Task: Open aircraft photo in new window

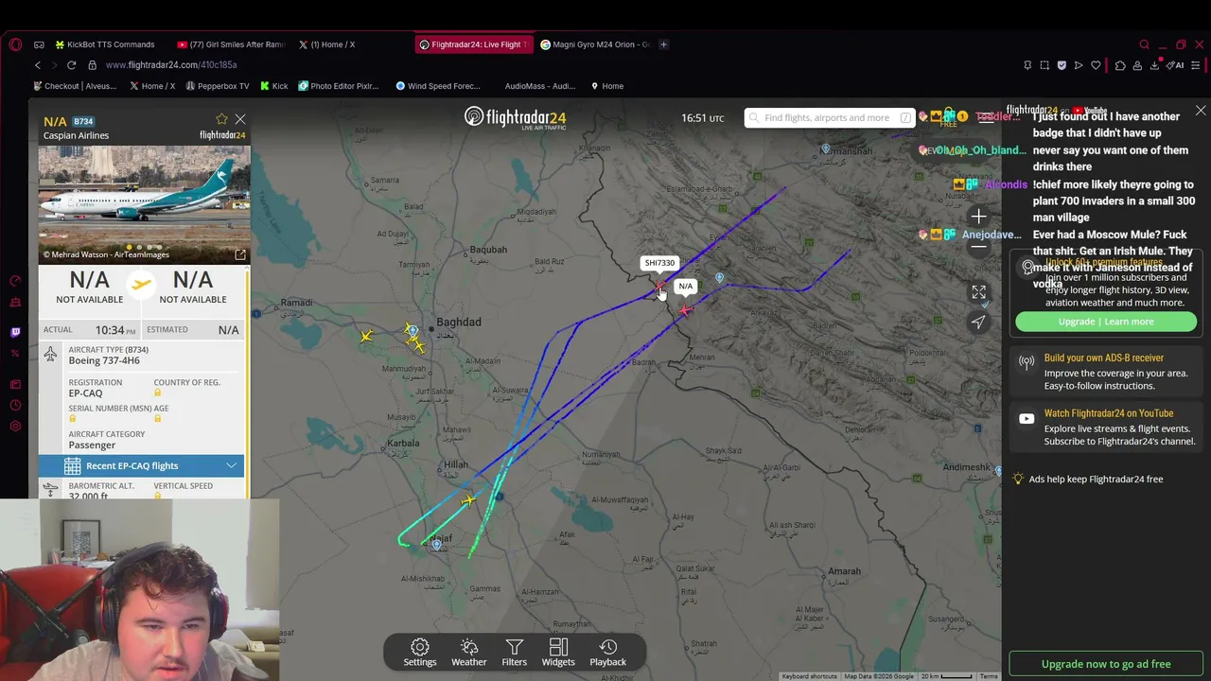Action: 240,254
